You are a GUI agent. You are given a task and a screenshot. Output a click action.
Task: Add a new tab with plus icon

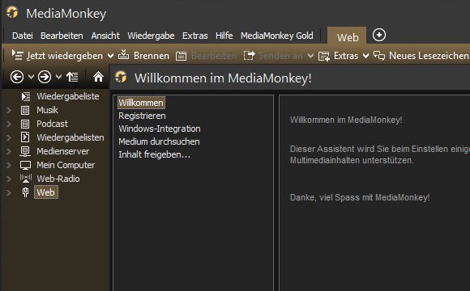pos(379,35)
